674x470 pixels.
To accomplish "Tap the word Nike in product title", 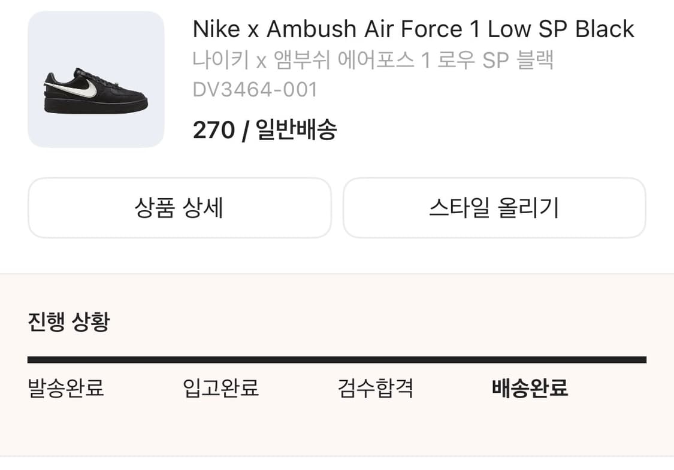I will [216, 29].
